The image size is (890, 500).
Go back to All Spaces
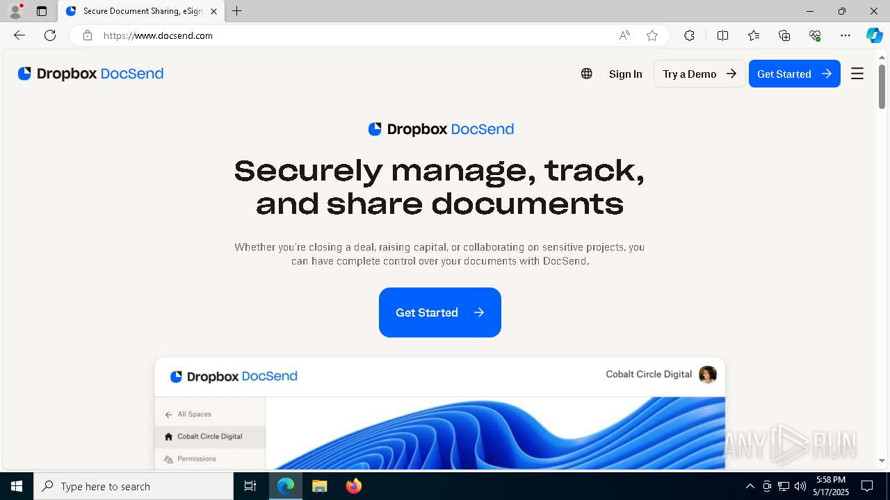pyautogui.click(x=188, y=414)
